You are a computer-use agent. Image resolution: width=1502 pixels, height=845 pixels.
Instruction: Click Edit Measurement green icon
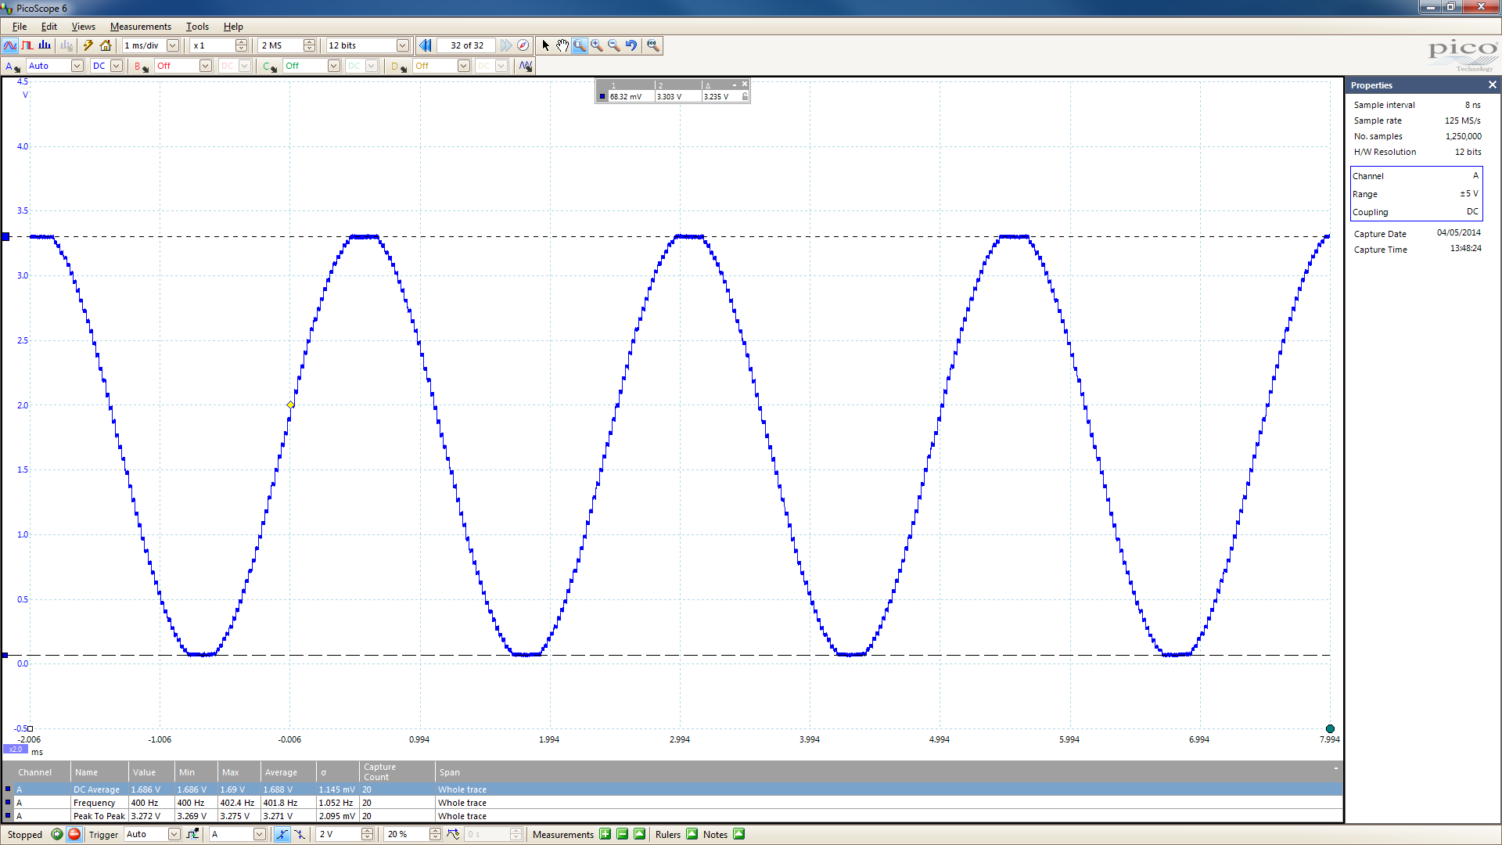click(x=639, y=834)
